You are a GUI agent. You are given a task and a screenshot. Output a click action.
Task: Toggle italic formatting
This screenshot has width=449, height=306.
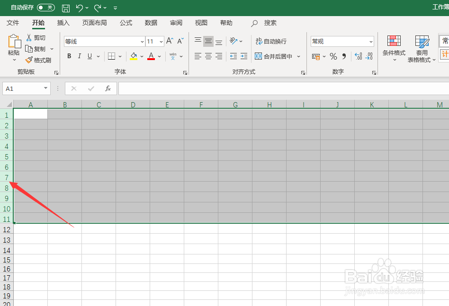click(79, 56)
